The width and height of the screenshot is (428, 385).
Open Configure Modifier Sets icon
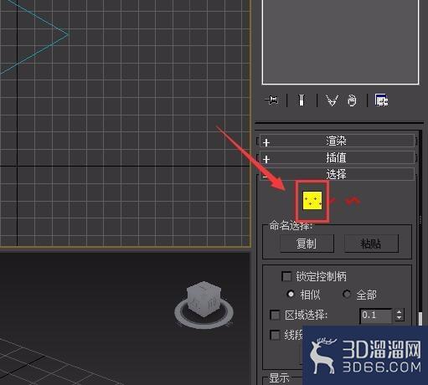[382, 100]
